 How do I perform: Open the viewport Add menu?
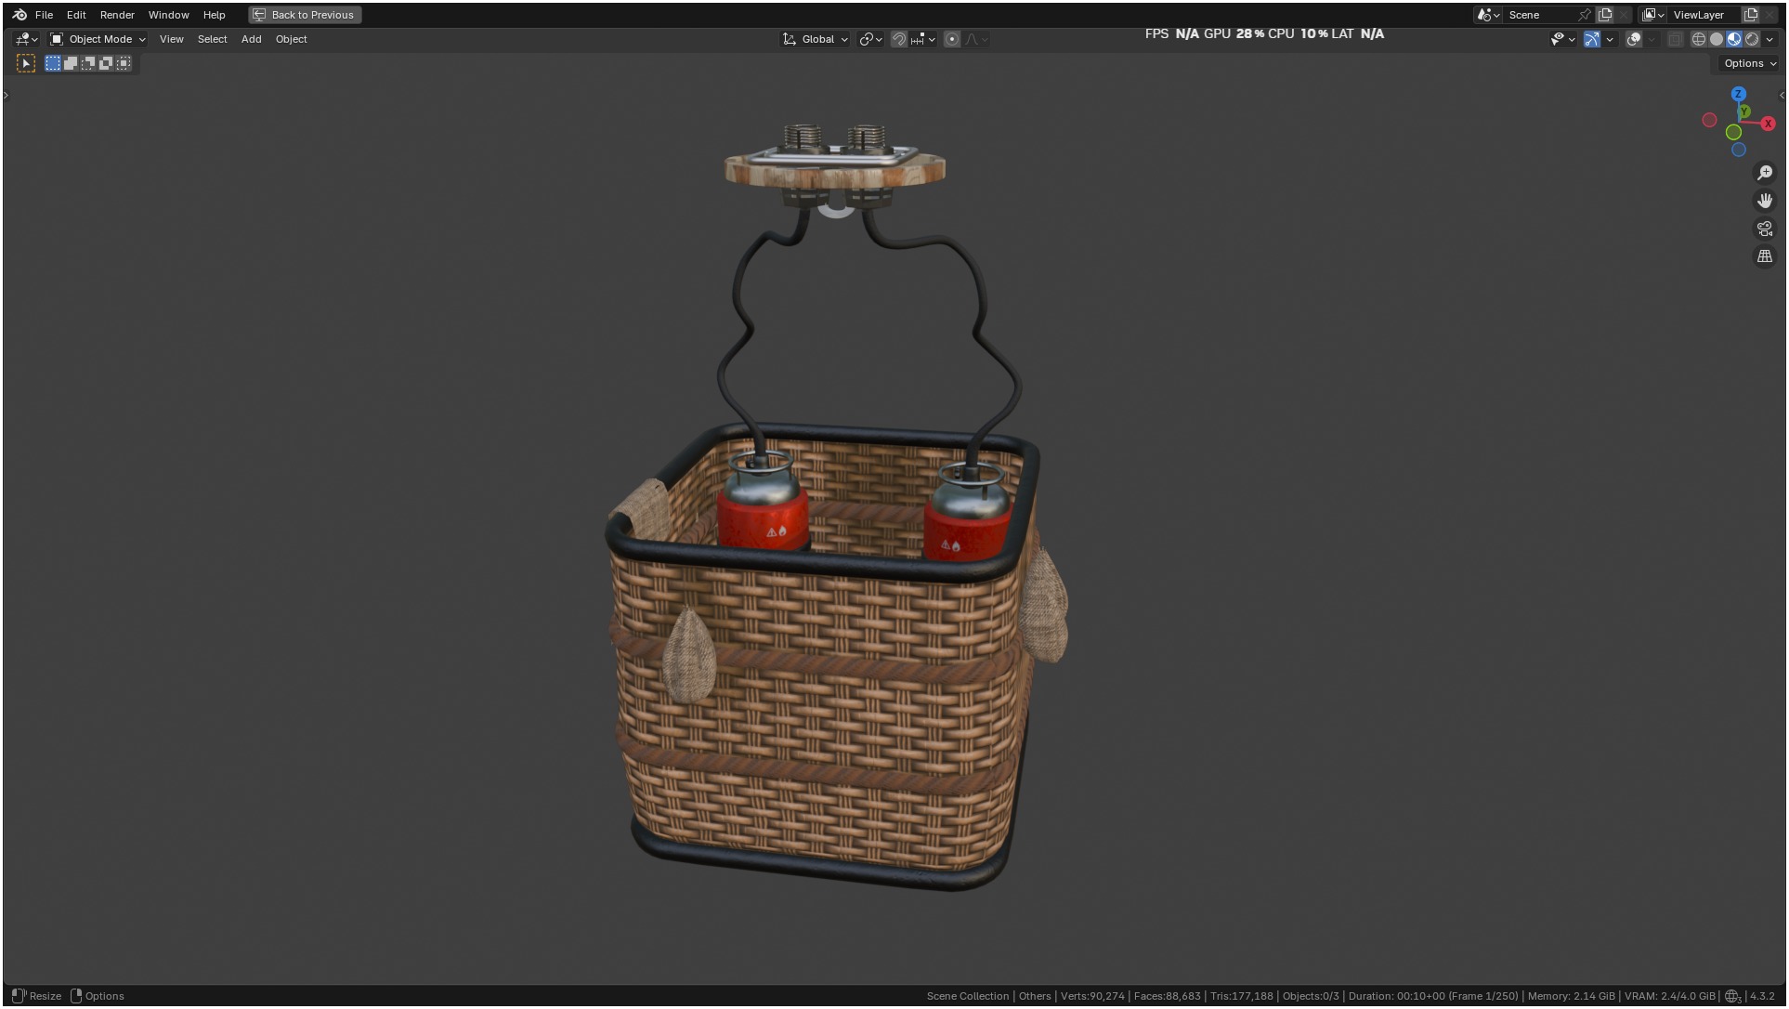point(251,39)
